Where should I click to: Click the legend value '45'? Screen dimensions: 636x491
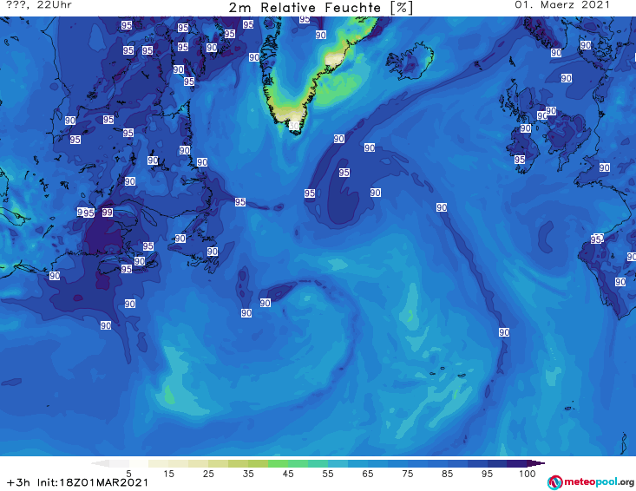coord(288,474)
